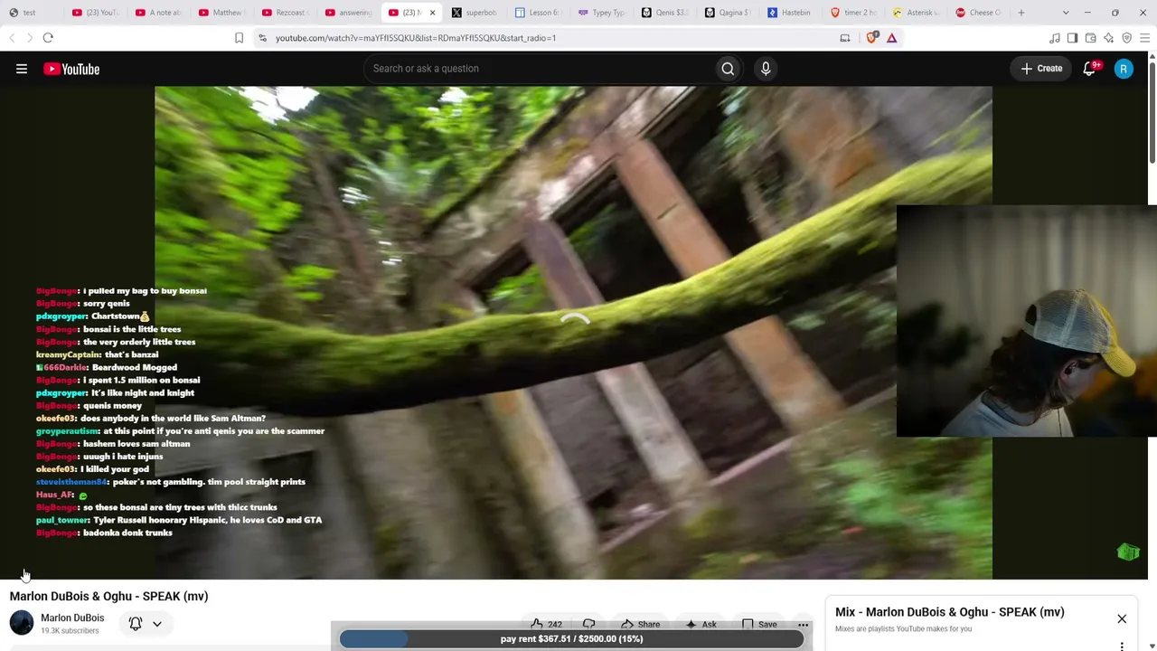Switch to the 'answering' tab
Viewport: 1157px width, 651px height.
348,13
